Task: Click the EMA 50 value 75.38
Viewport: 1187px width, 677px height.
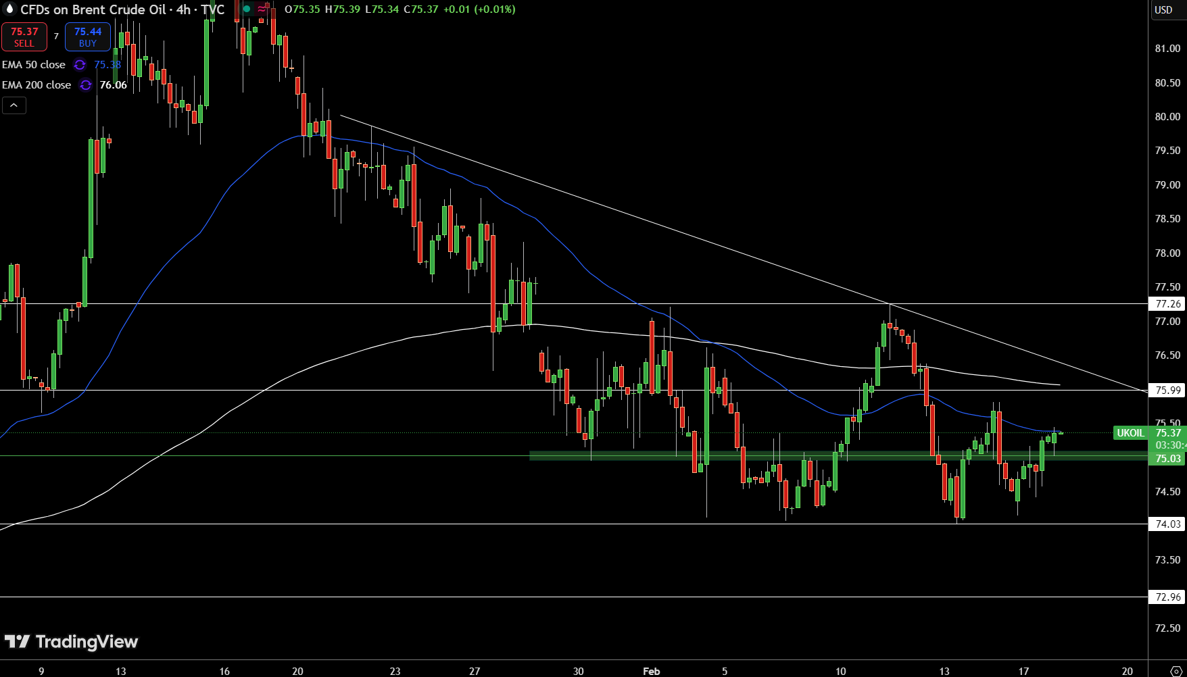Action: pos(107,65)
